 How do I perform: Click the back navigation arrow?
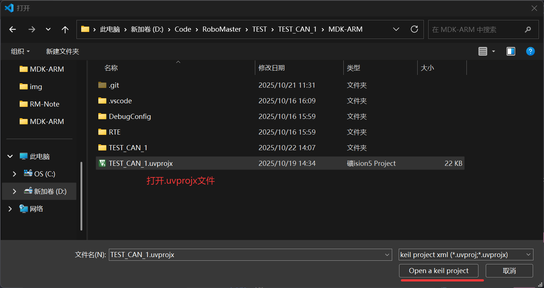coord(13,29)
